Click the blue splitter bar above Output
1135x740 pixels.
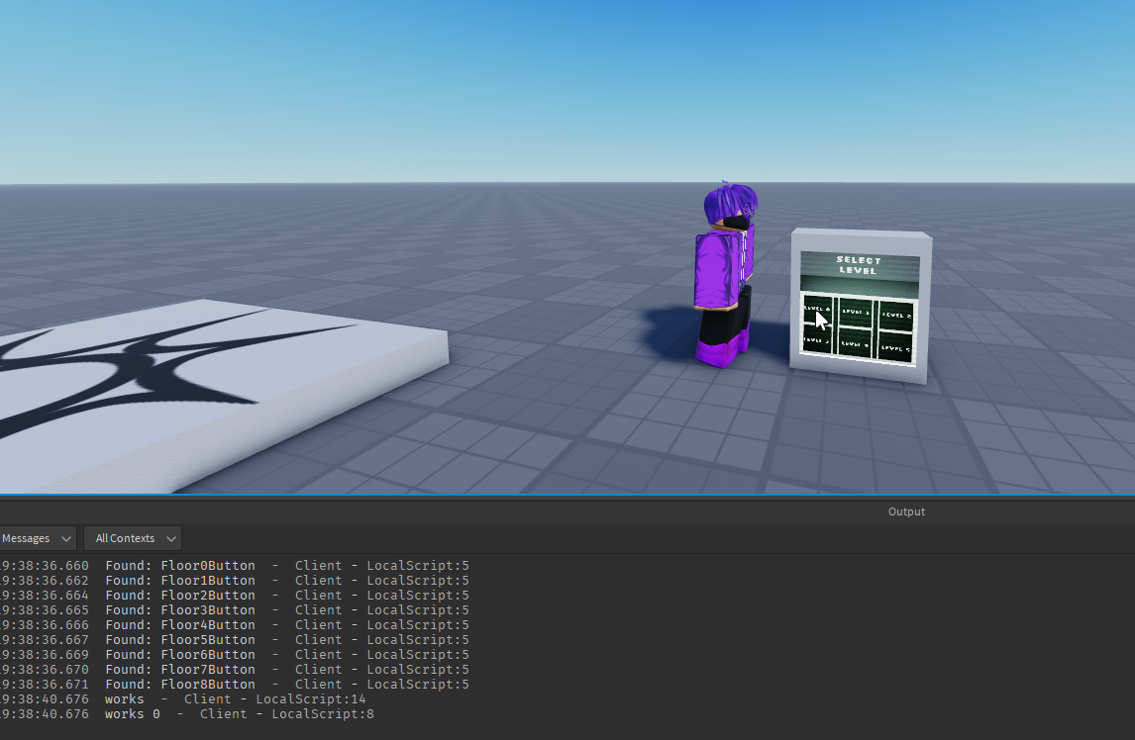click(567, 494)
